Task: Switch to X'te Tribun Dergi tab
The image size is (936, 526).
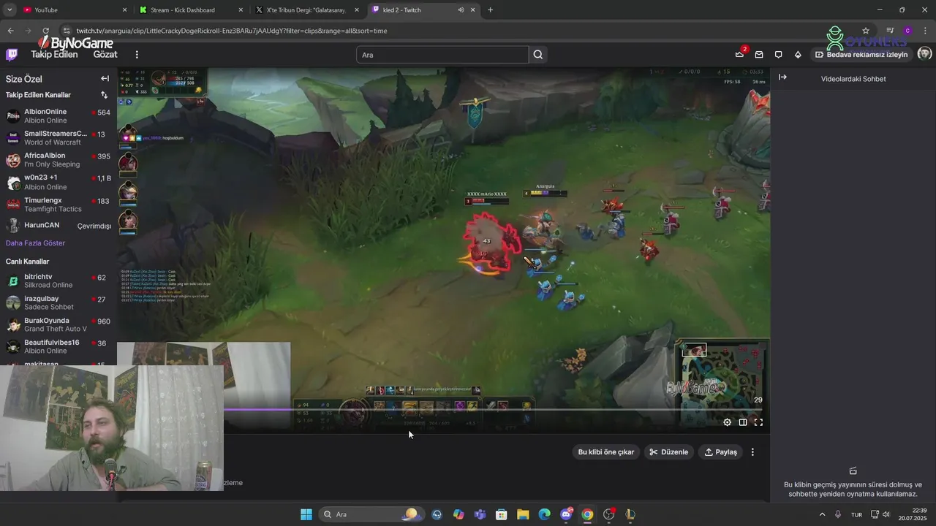Action: [307, 10]
